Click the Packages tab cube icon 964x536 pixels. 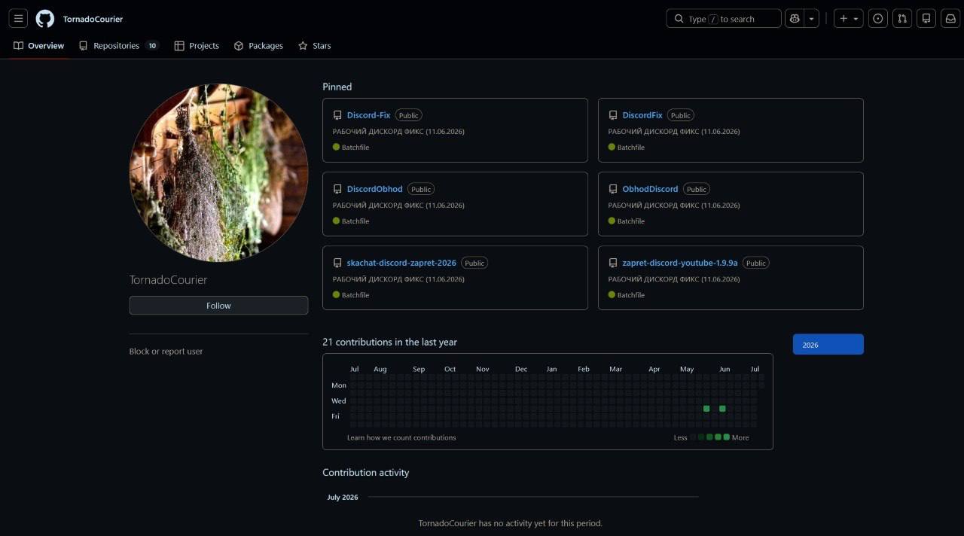coord(239,46)
